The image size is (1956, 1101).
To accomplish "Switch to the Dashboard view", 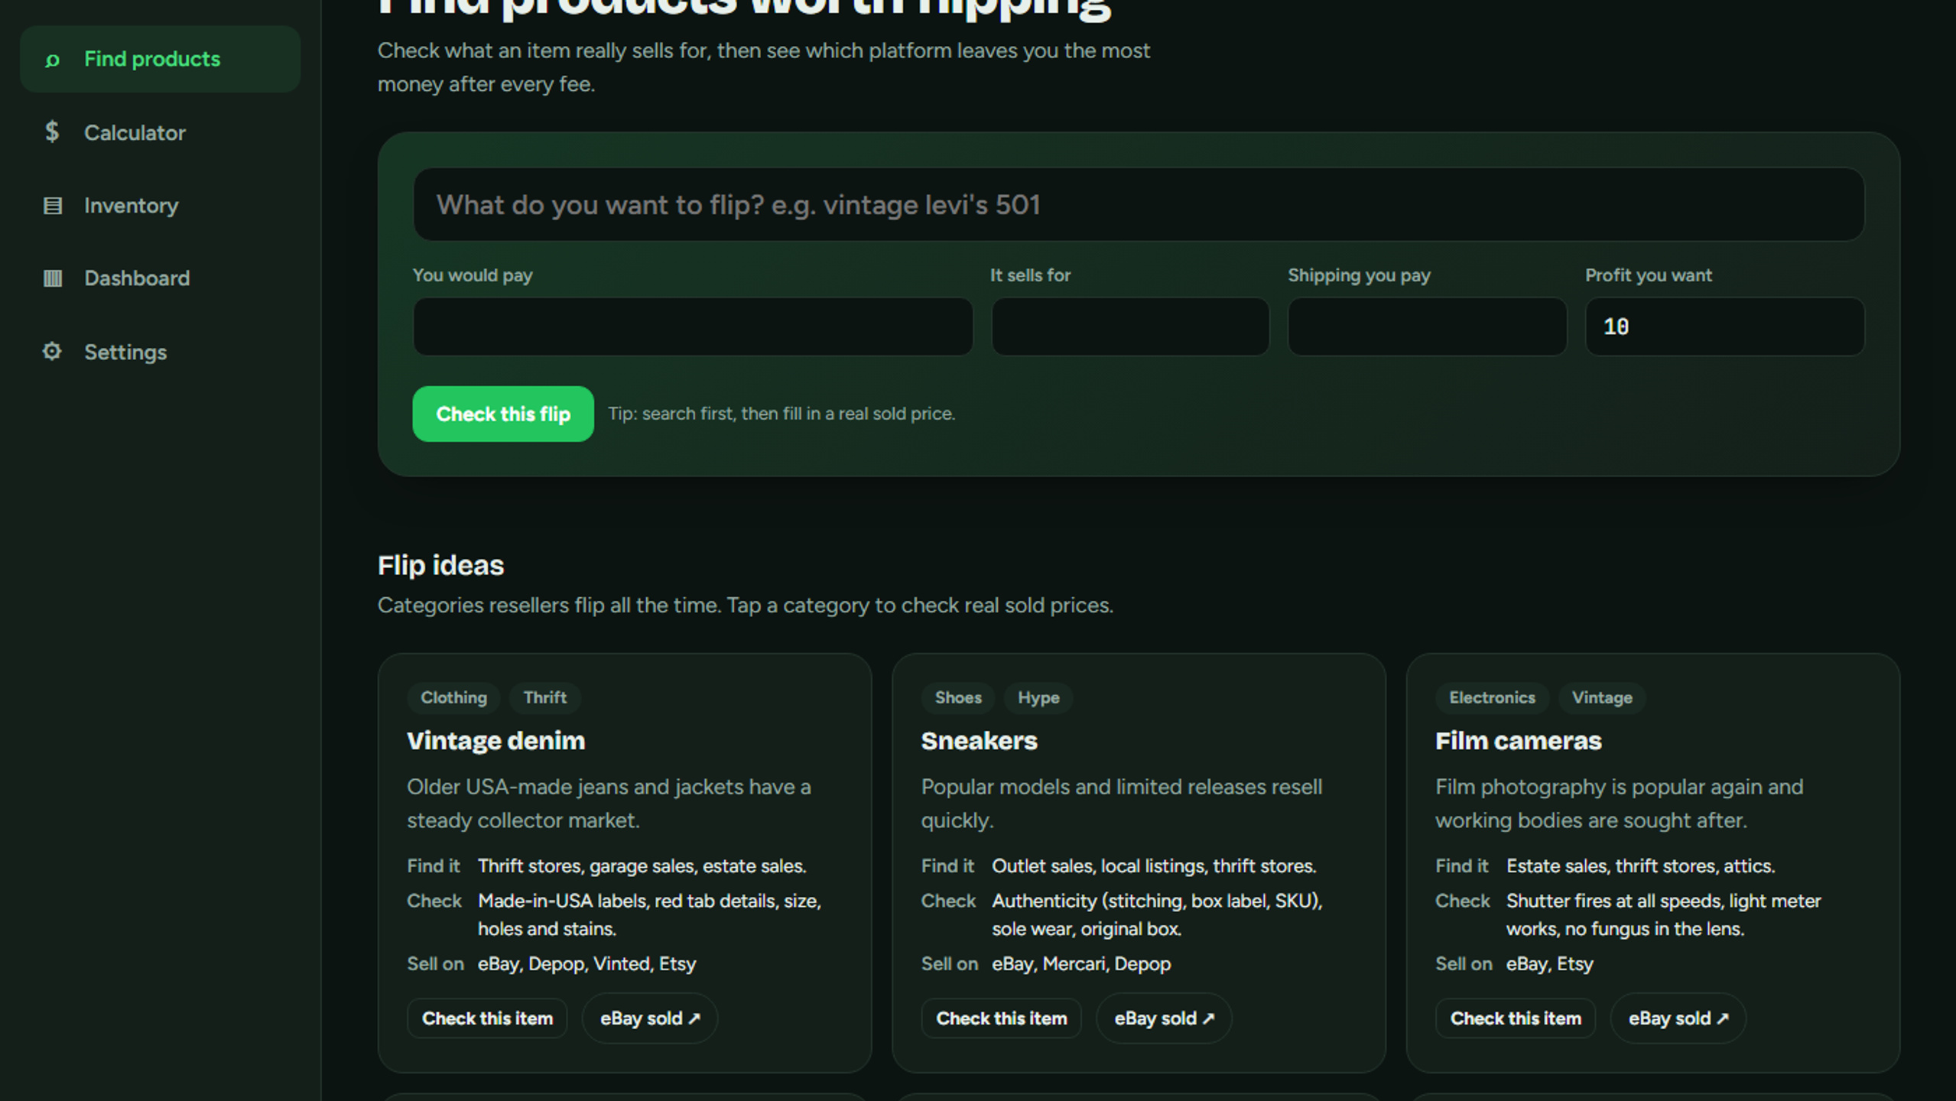I will [x=160, y=278].
